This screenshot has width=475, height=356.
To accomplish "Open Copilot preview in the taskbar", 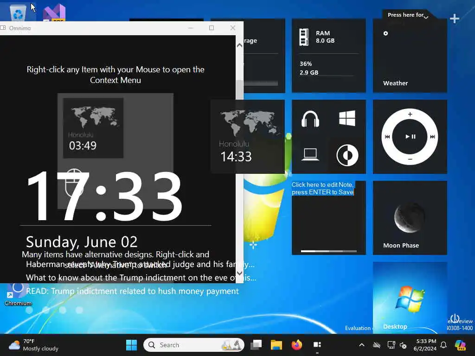I will (x=461, y=345).
